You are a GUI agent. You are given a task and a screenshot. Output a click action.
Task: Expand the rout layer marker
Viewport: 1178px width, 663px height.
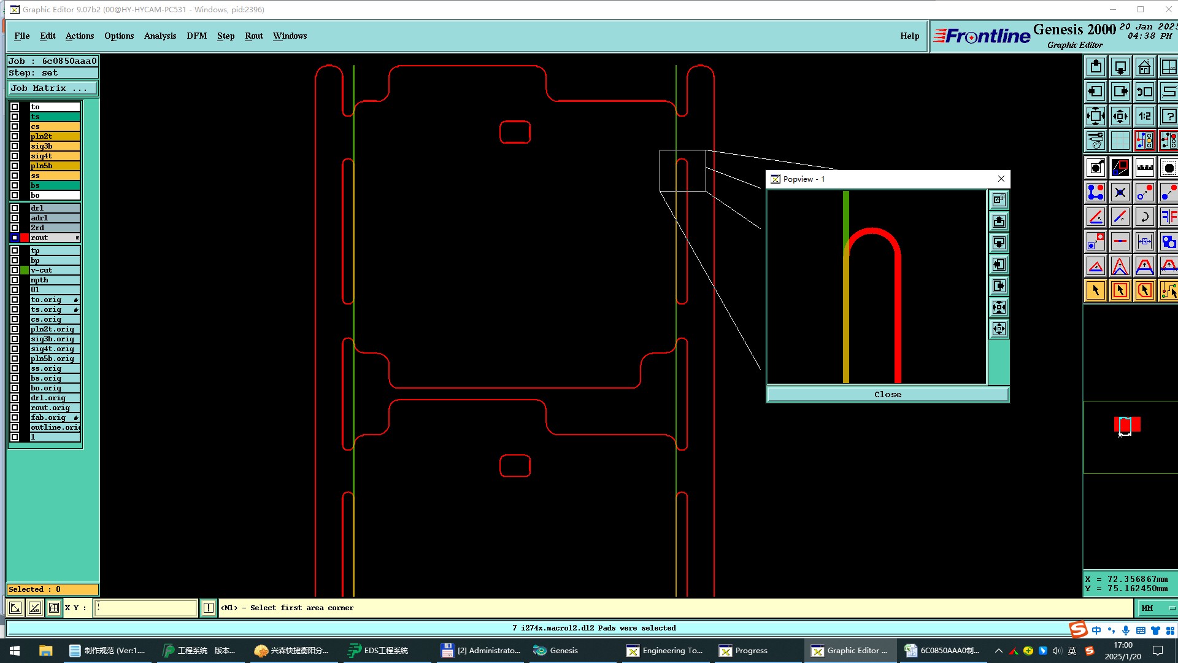click(x=77, y=238)
